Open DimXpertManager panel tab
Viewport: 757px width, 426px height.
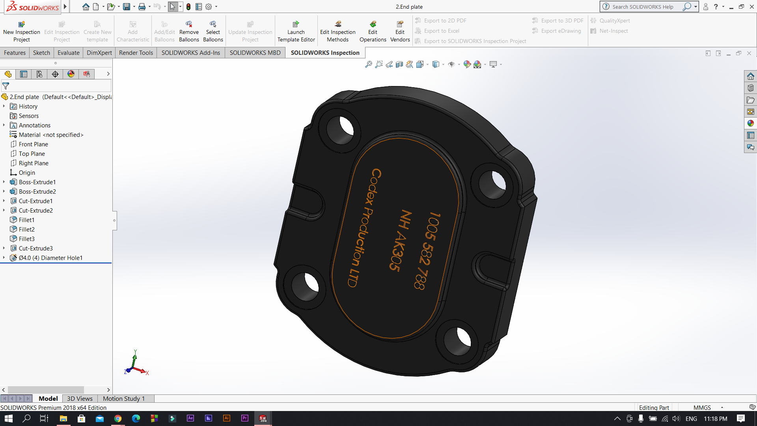click(x=55, y=74)
